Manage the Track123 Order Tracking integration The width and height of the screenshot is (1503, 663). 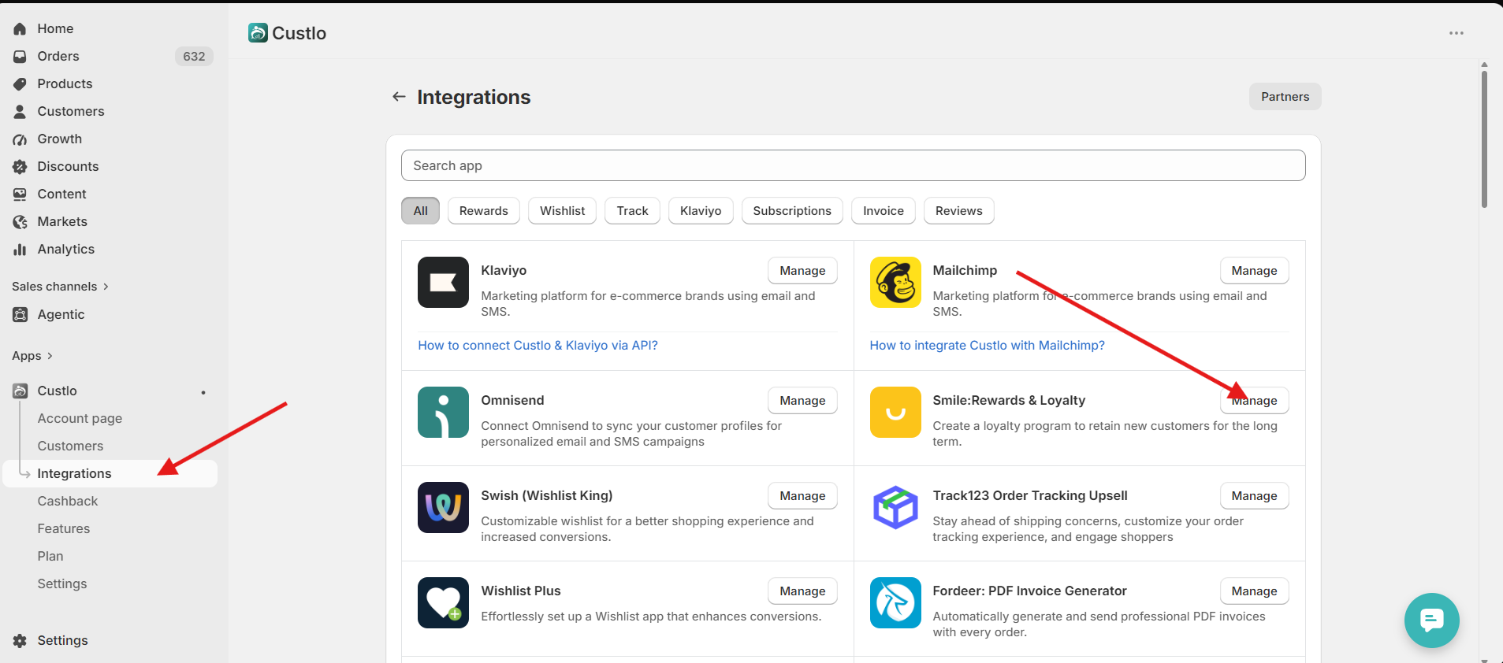(1255, 496)
